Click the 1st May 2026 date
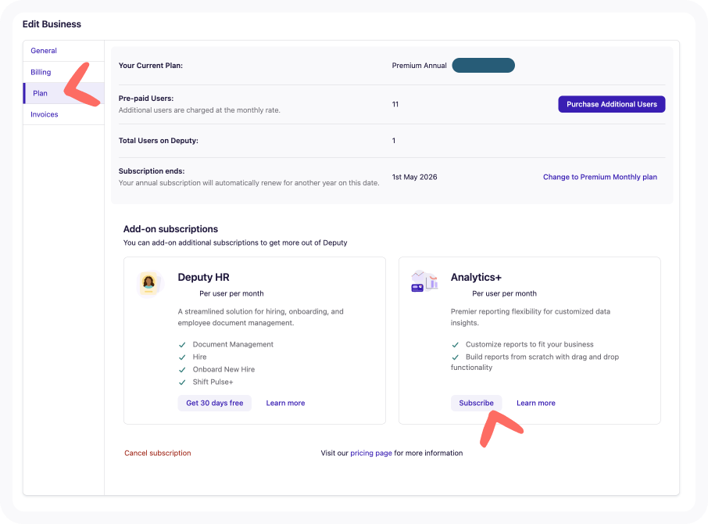This screenshot has width=708, height=524. pos(414,177)
